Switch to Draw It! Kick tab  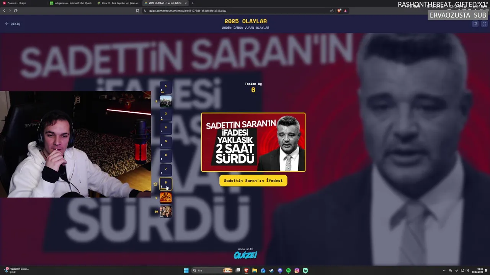pyautogui.click(x=118, y=3)
